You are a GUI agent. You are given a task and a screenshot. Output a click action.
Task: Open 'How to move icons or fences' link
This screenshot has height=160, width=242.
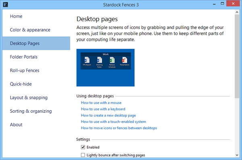(119, 128)
